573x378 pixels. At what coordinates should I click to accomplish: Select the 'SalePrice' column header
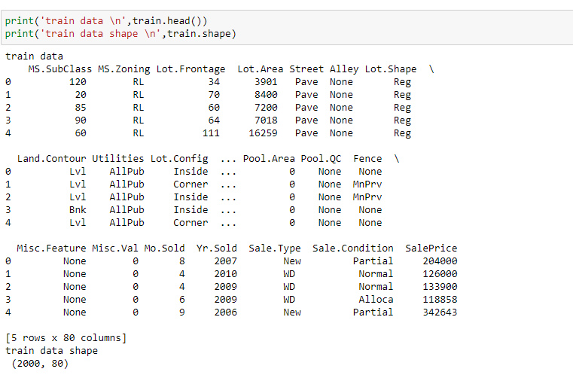tap(431, 248)
